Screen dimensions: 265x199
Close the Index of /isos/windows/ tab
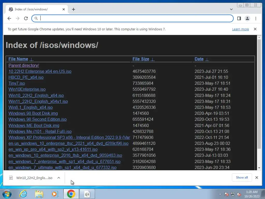pos(64,9)
